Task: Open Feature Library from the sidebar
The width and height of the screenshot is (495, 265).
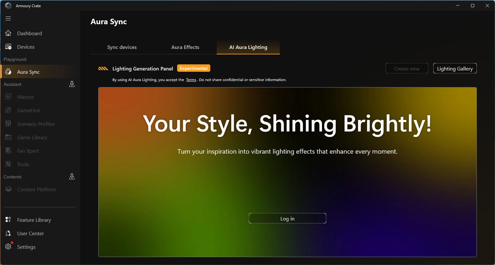Action: tap(40, 220)
